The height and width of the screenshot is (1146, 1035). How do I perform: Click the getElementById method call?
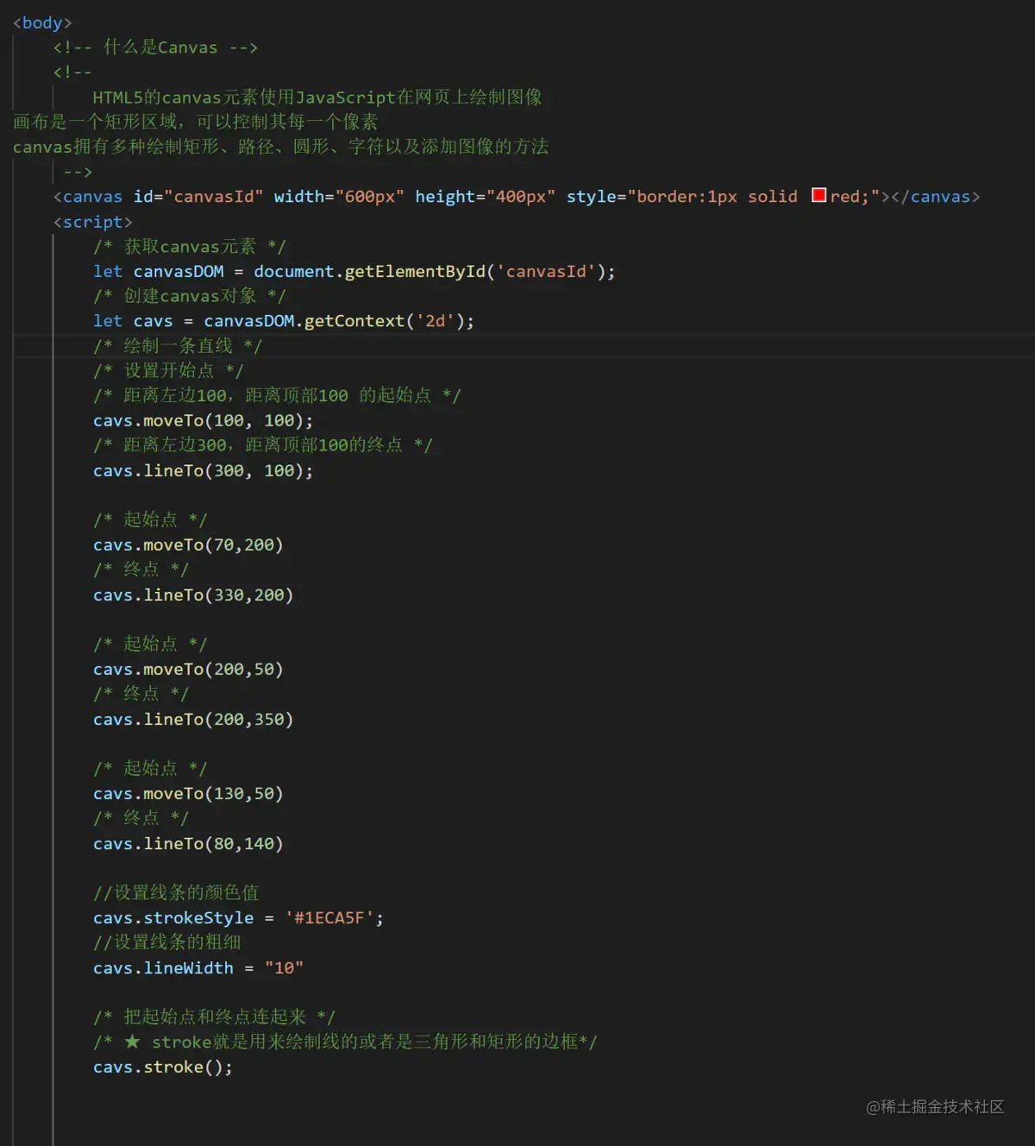pyautogui.click(x=415, y=272)
